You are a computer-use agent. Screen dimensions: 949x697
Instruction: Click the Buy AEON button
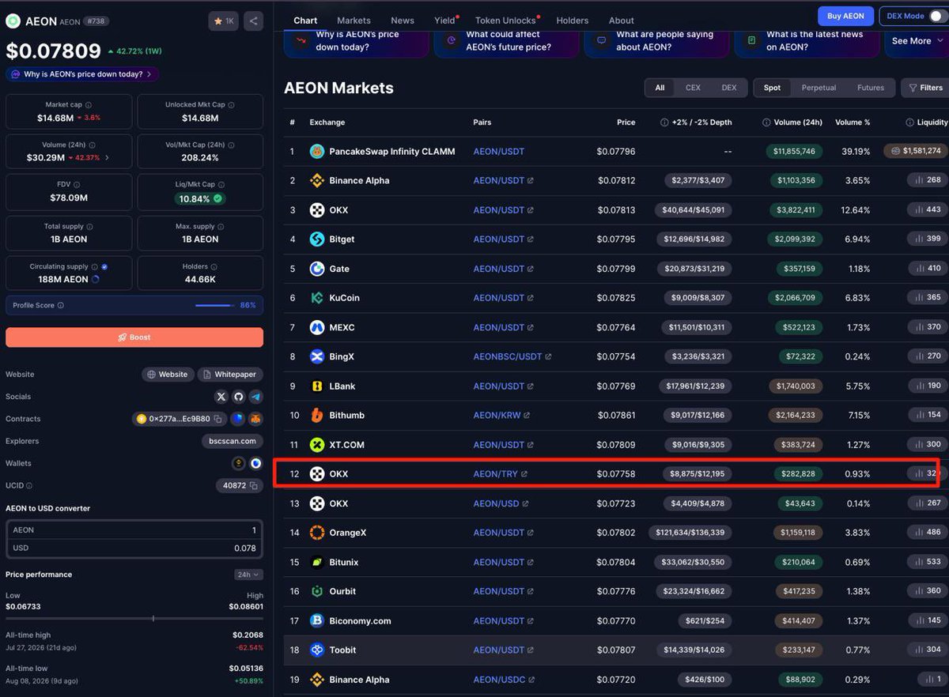pyautogui.click(x=845, y=16)
